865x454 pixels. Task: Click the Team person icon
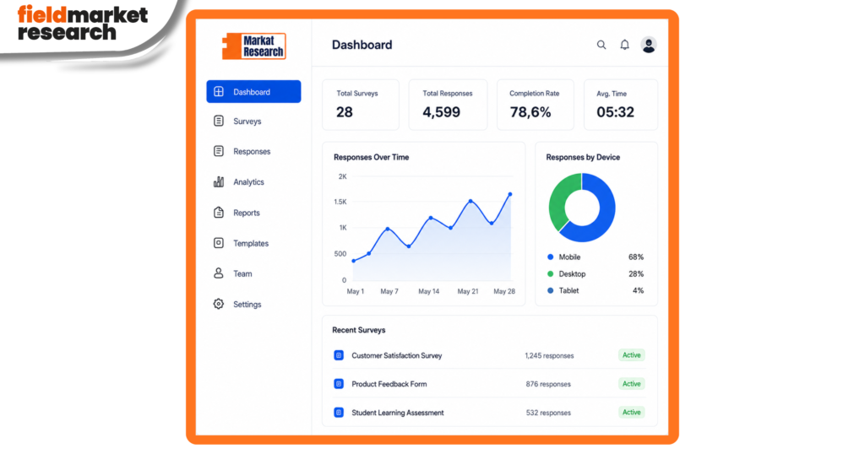(219, 273)
